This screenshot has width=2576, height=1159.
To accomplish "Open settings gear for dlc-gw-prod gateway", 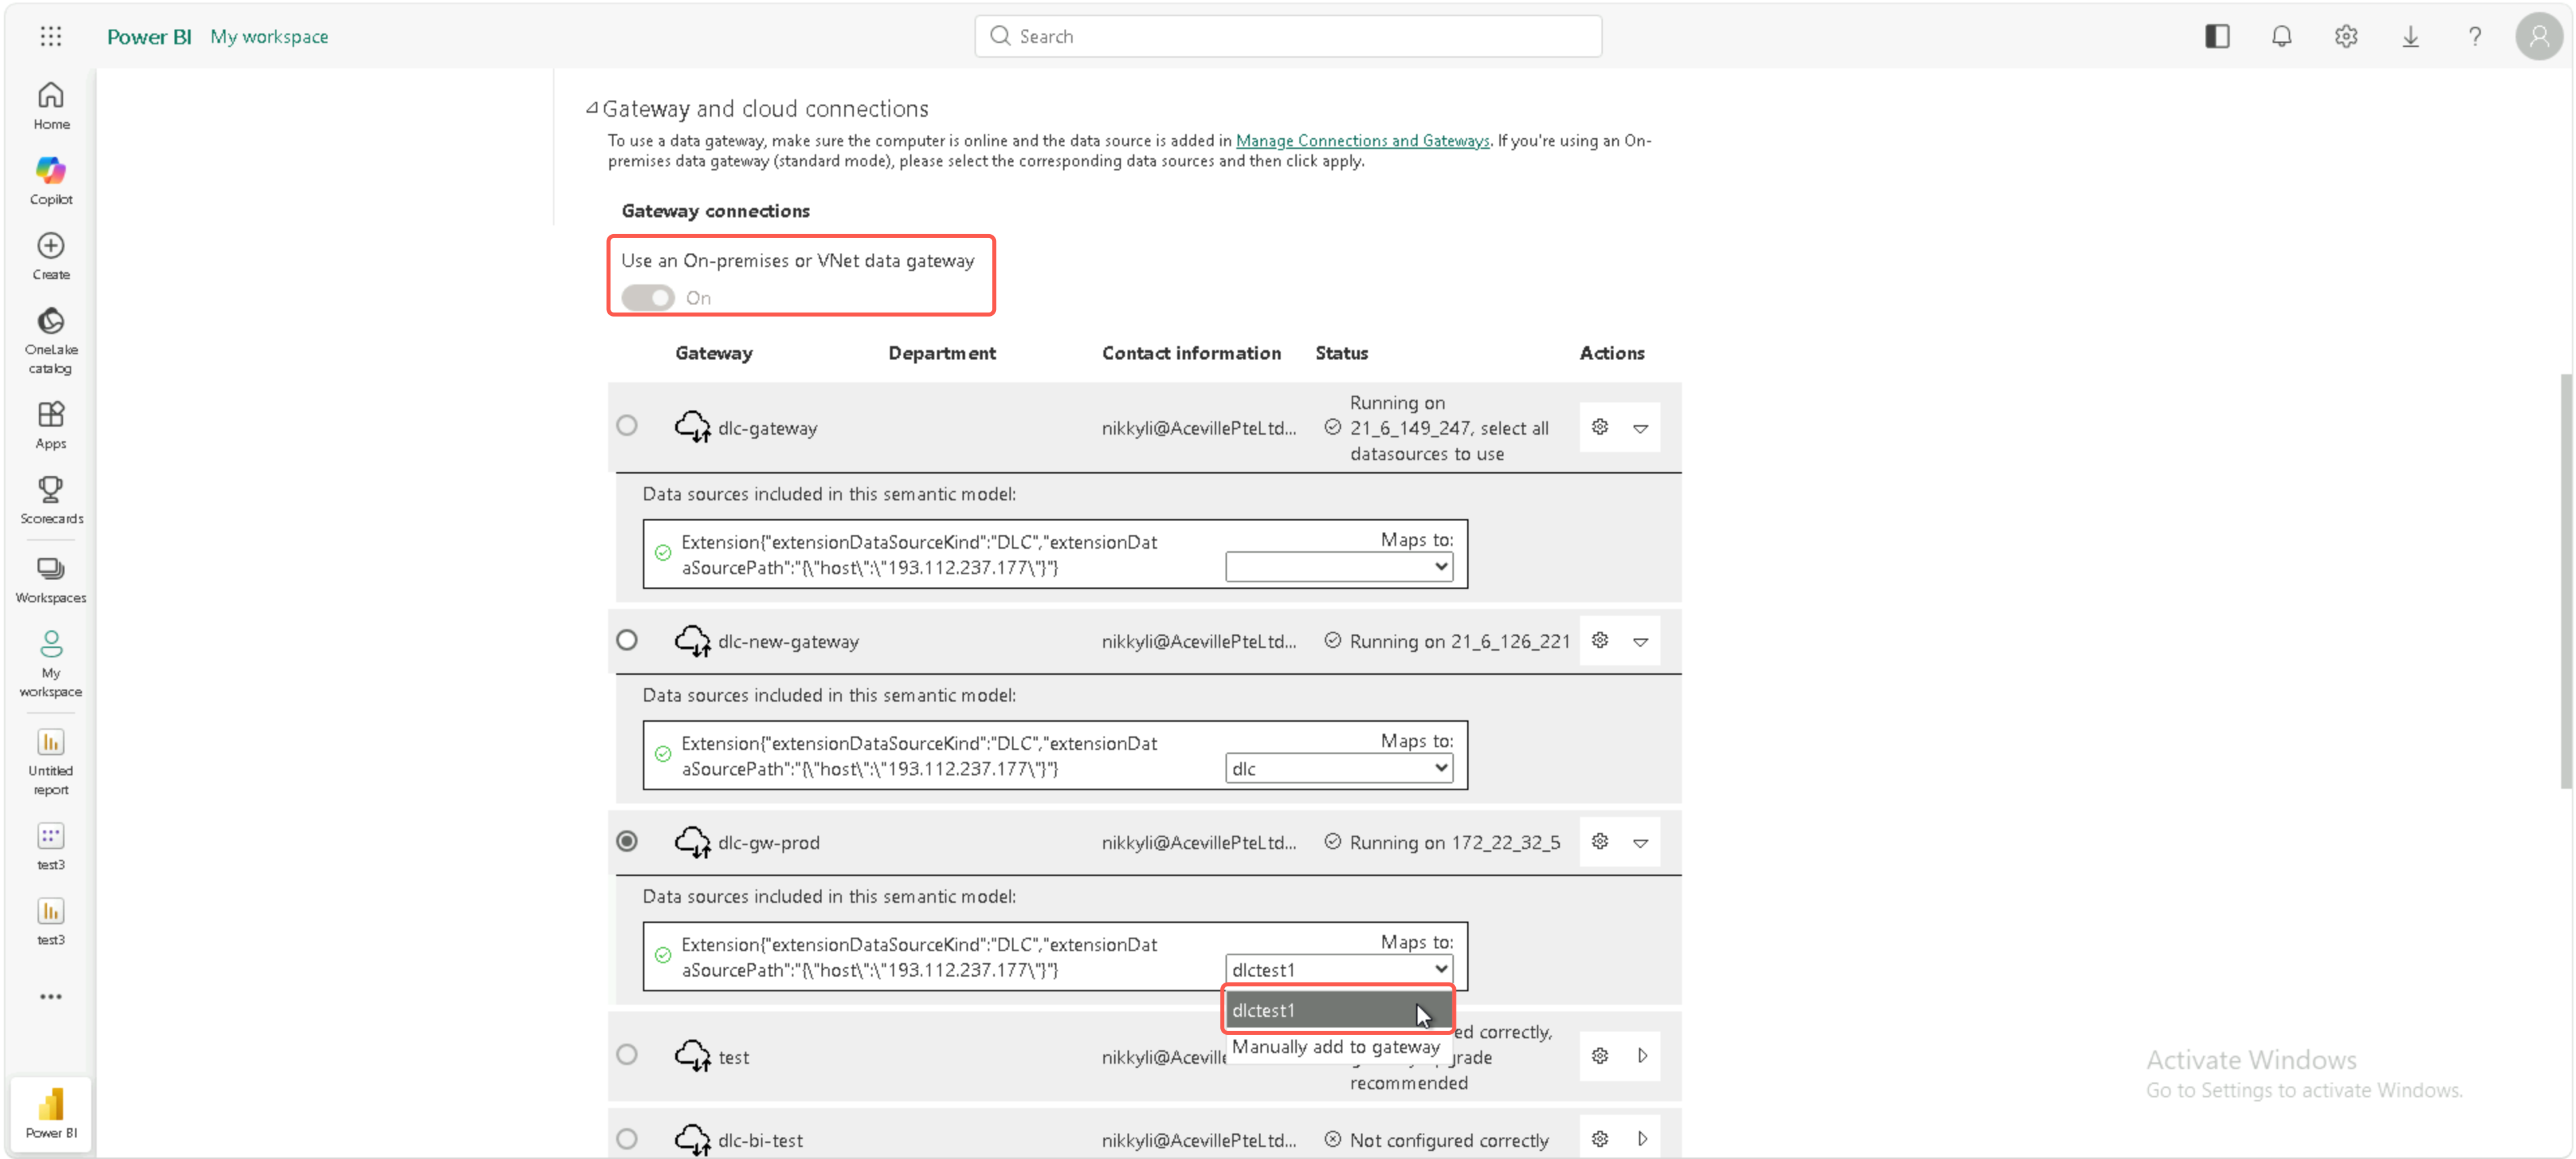I will pyautogui.click(x=1599, y=842).
